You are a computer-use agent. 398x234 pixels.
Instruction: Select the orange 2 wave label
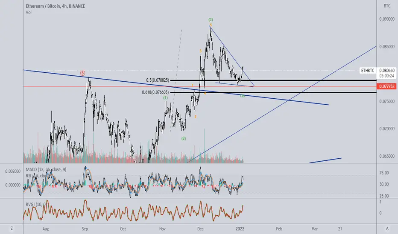click(x=195, y=117)
